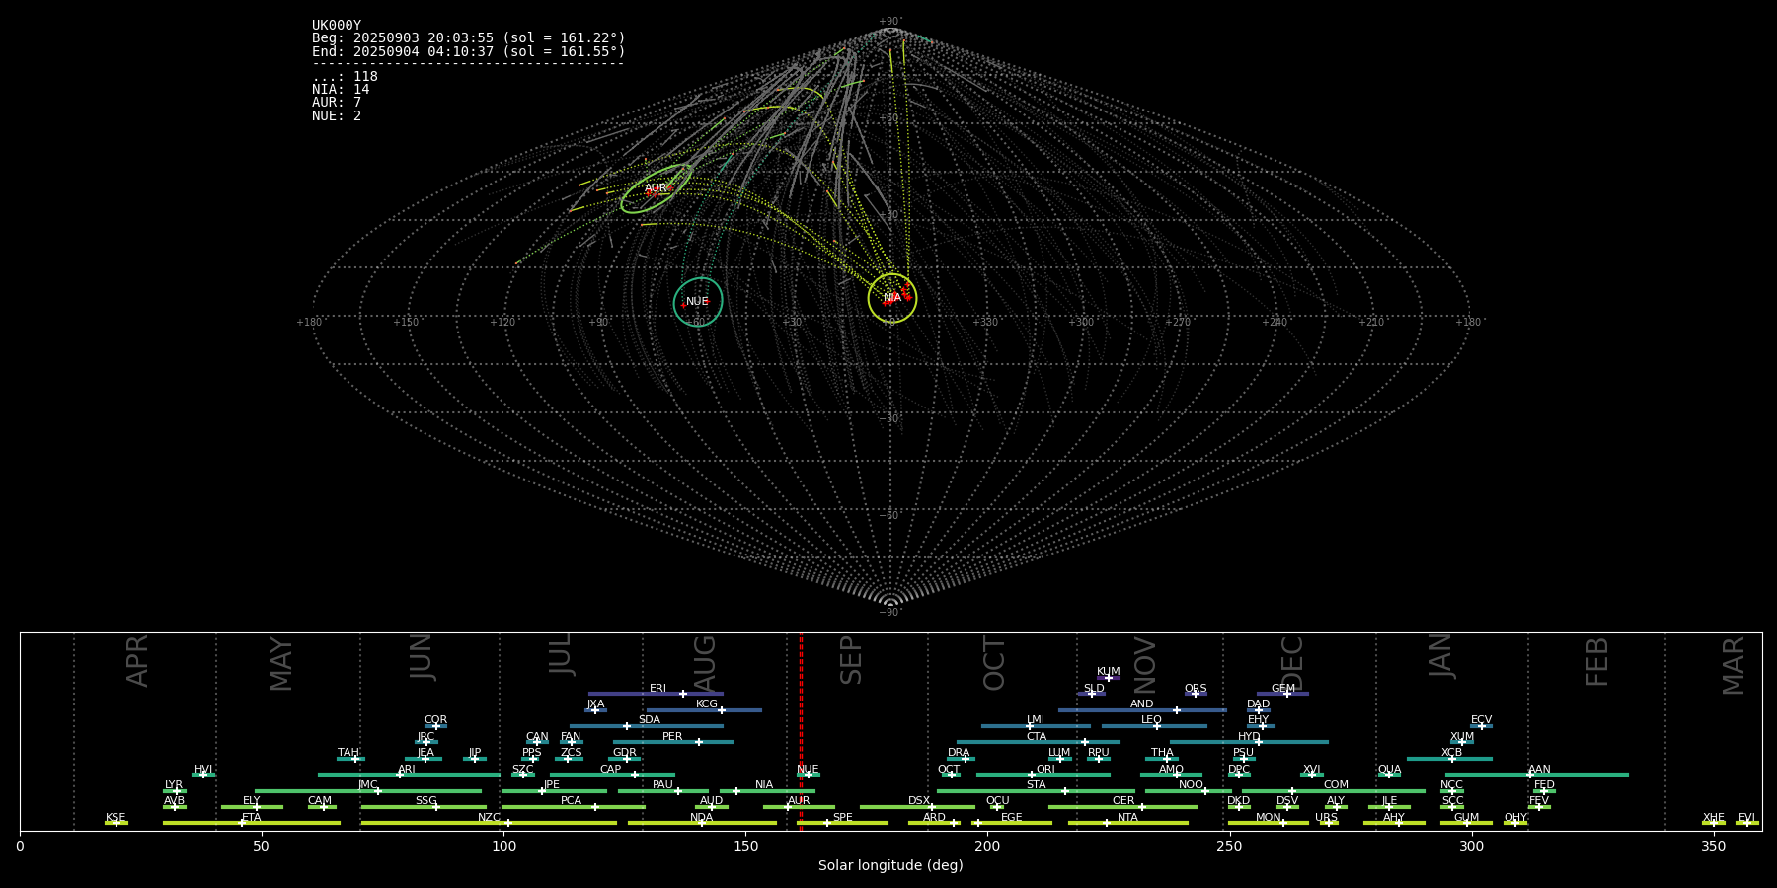Click the KSE shower label
This screenshot has width=1777, height=888.
coord(116,818)
